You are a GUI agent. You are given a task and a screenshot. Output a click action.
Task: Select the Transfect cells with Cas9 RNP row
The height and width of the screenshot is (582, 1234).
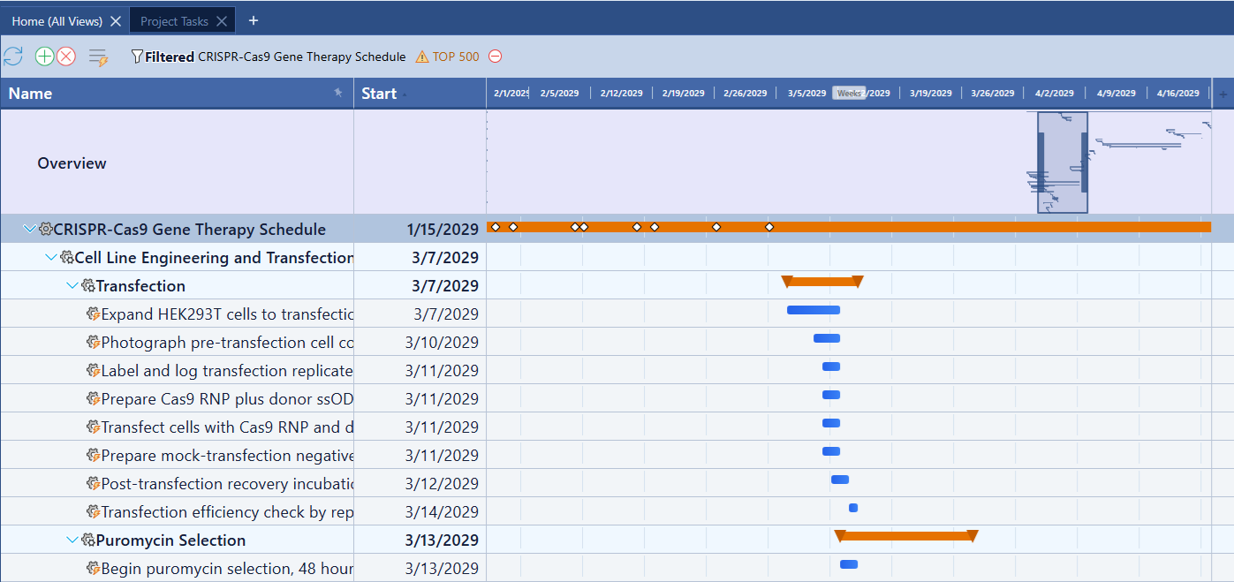pos(617,427)
